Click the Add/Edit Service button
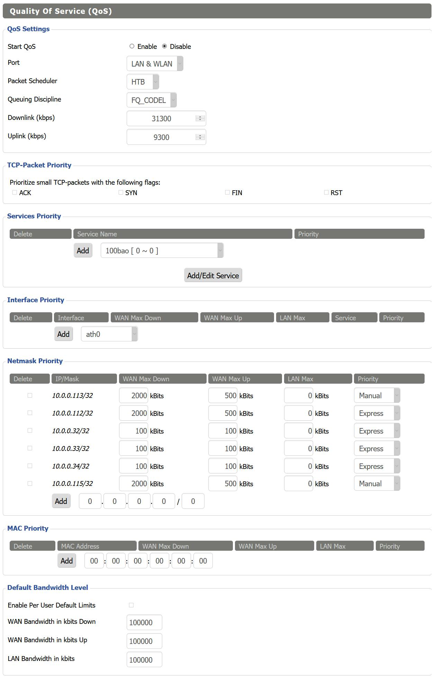The width and height of the screenshot is (436, 680). 213,276
